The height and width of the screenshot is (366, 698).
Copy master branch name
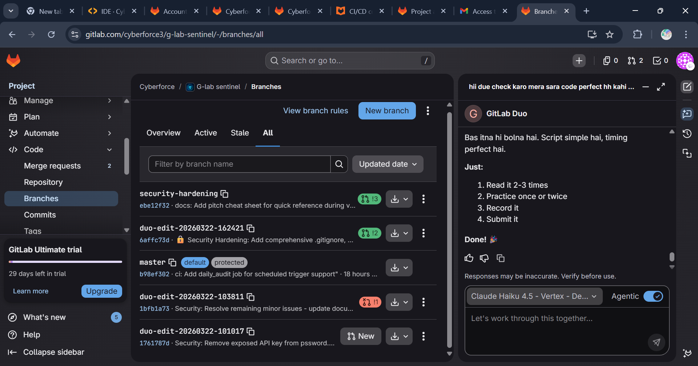[172, 263]
